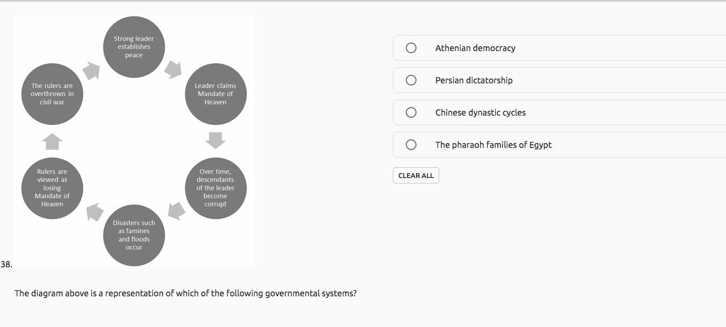Click the arrow between peace and Mandate circles
This screenshot has height=327, width=726.
tap(173, 69)
